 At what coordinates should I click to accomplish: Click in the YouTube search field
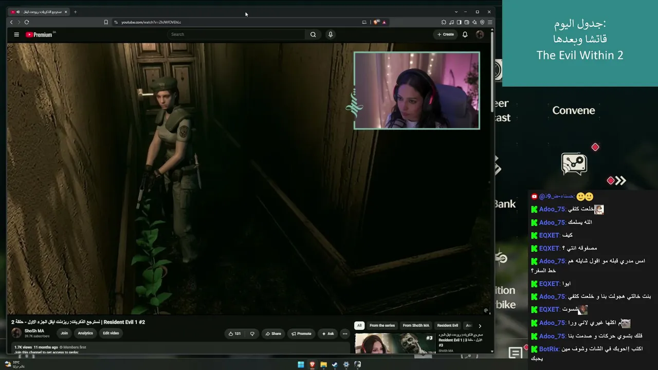pyautogui.click(x=237, y=34)
